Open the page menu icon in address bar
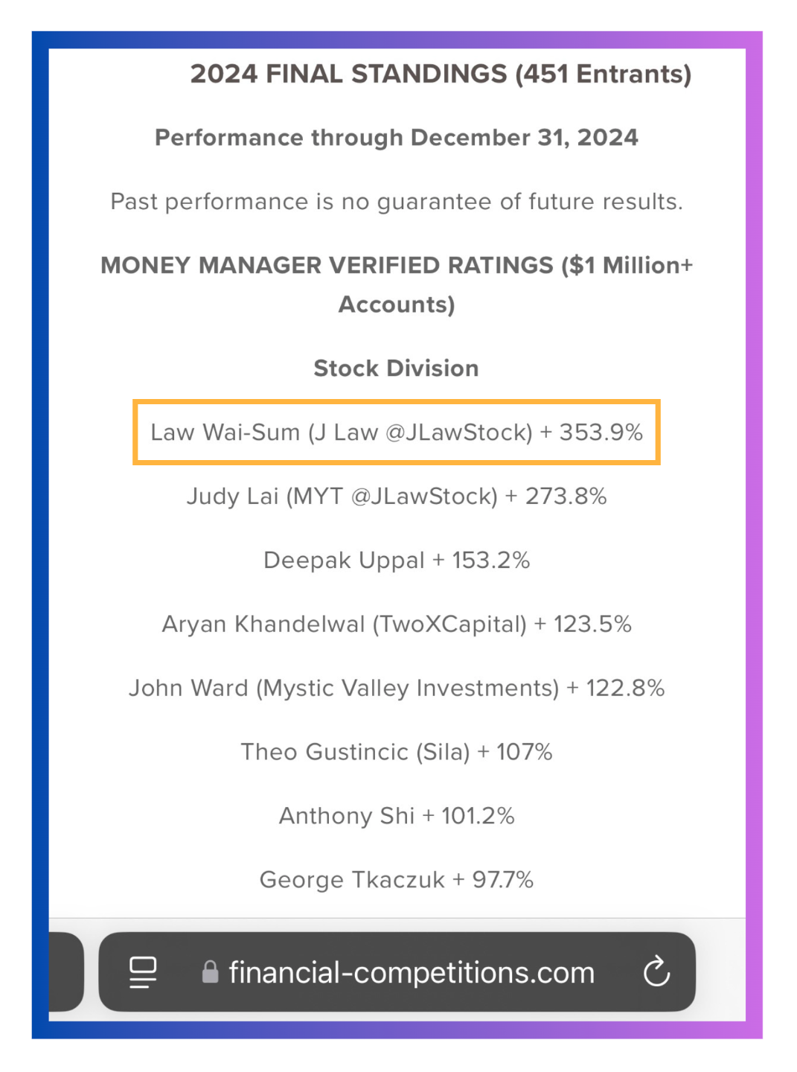The image size is (797, 1072). (143, 972)
